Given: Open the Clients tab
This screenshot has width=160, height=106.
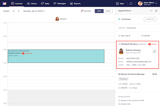Looking at the screenshot, I should click(32, 3).
